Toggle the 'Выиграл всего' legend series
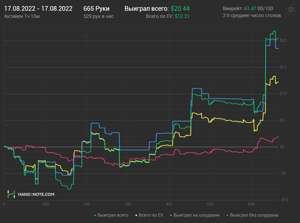This screenshot has width=300, height=223. [111, 215]
